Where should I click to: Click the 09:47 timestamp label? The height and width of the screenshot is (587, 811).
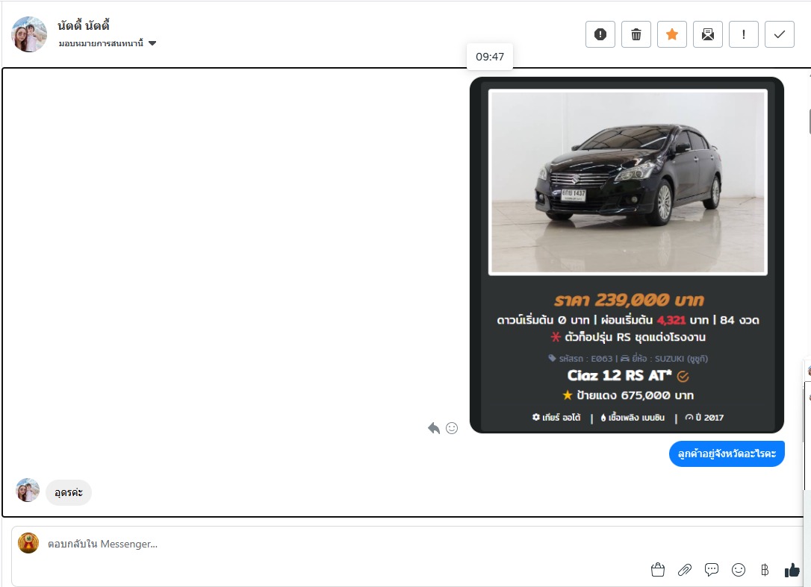pyautogui.click(x=490, y=57)
